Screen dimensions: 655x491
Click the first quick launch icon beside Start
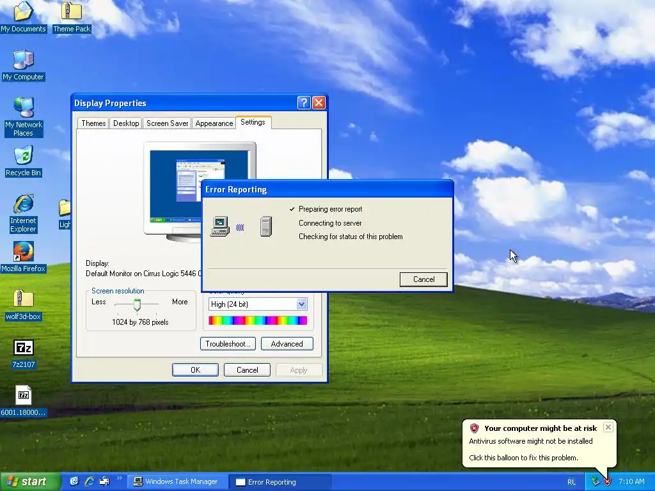74,481
